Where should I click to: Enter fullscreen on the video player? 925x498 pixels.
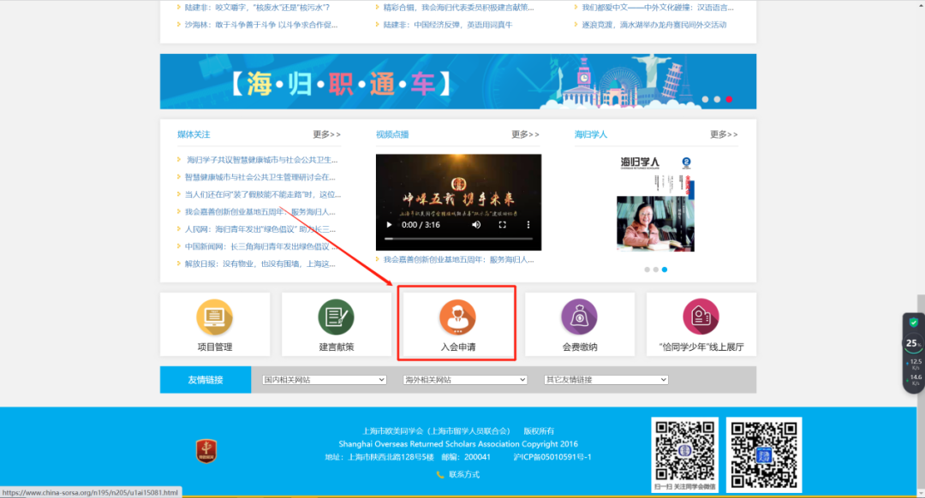[503, 225]
